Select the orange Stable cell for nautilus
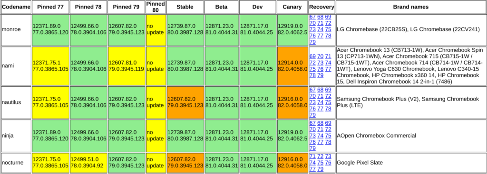The image size is (487, 174). [x=185, y=102]
